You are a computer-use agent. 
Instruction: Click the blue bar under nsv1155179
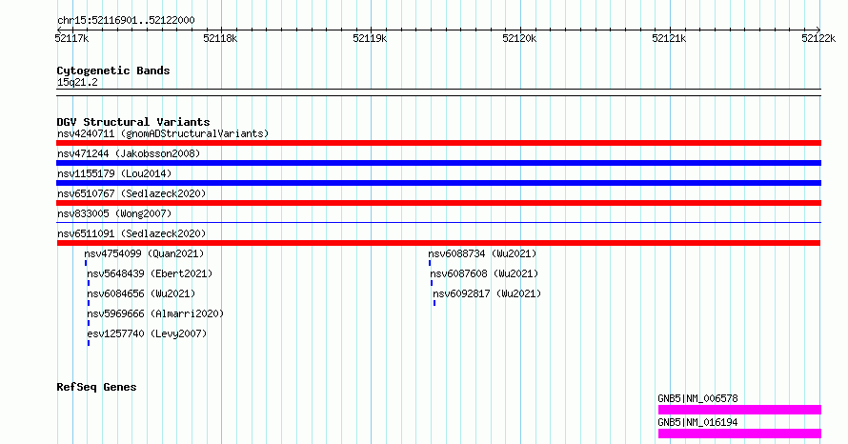pyautogui.click(x=438, y=183)
